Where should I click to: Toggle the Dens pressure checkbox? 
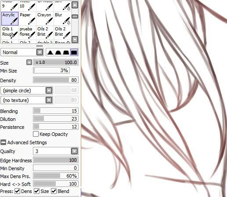pyautogui.click(x=18, y=191)
